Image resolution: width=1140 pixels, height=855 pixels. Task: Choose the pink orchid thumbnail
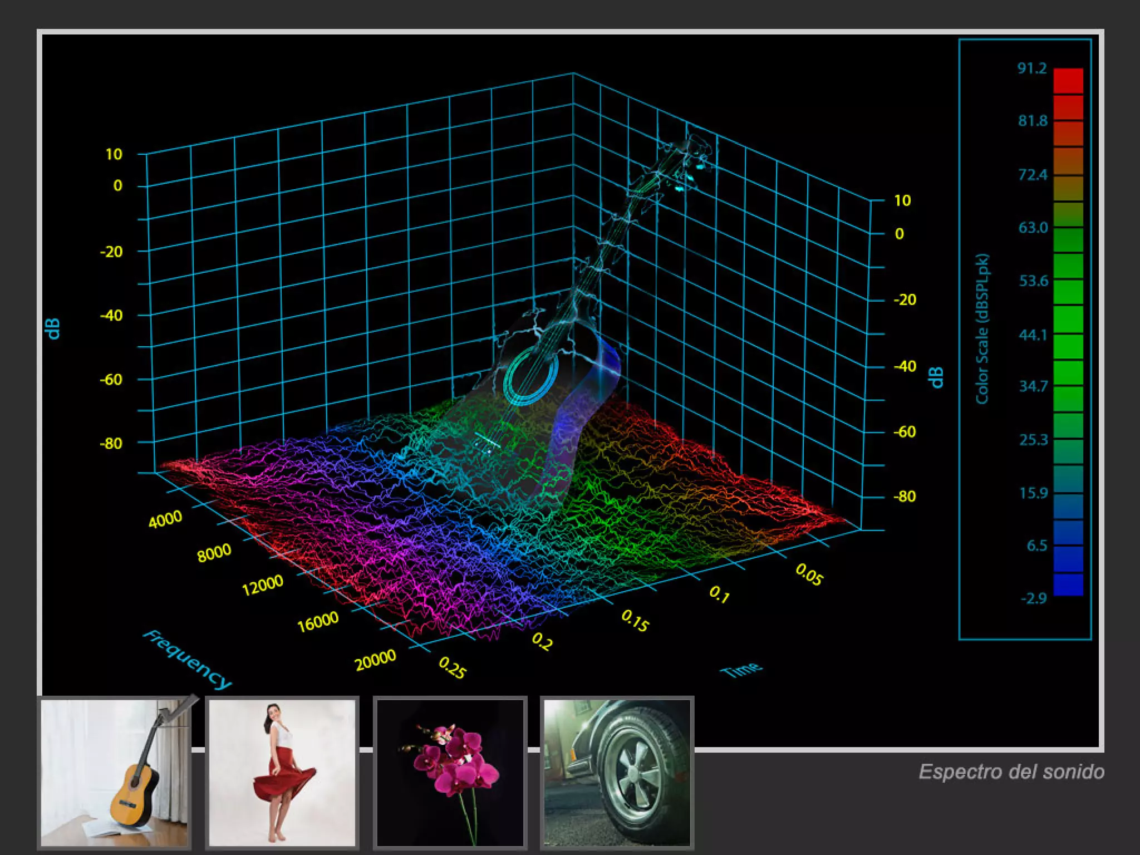point(450,774)
